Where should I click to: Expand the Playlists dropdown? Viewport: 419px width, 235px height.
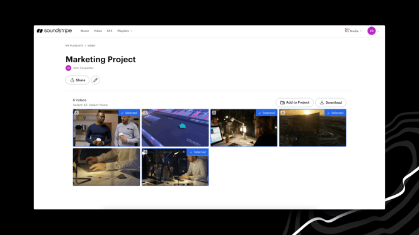pyautogui.click(x=125, y=31)
